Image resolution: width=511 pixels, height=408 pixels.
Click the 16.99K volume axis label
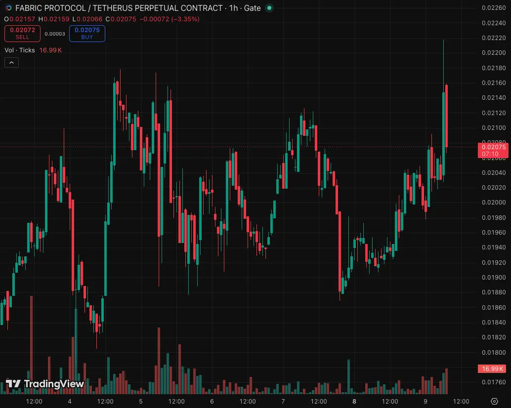click(492, 368)
